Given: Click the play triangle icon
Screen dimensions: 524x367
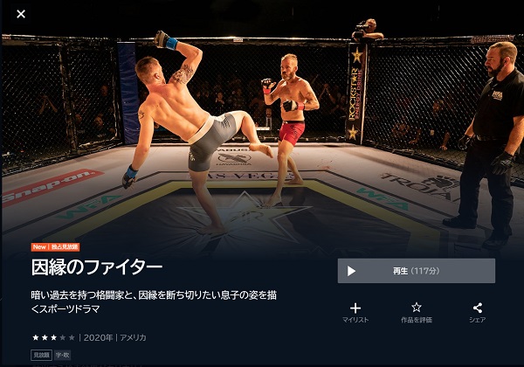Looking at the screenshot, I should [x=351, y=271].
